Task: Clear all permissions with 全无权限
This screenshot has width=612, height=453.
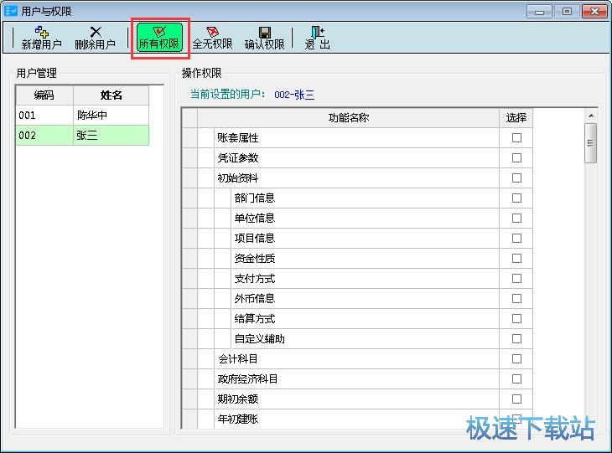Action: 212,39
